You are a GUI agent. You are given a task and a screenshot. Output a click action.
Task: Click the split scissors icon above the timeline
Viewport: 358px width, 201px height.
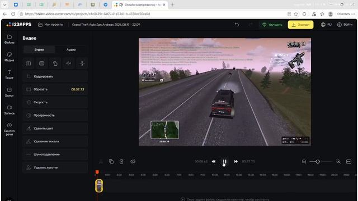coord(101,161)
